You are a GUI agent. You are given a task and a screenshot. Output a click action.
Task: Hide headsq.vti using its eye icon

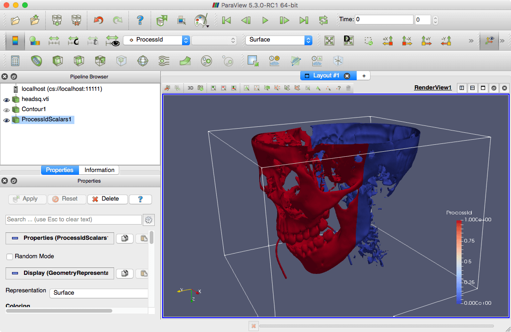click(6, 100)
